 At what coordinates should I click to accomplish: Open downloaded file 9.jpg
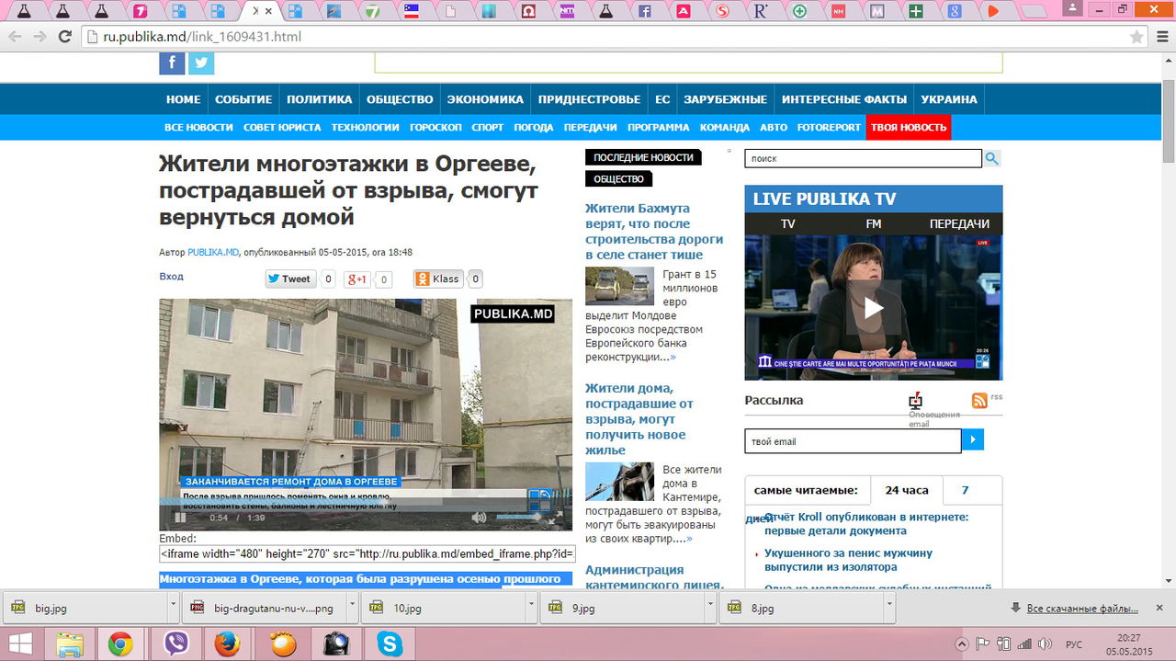tap(624, 608)
